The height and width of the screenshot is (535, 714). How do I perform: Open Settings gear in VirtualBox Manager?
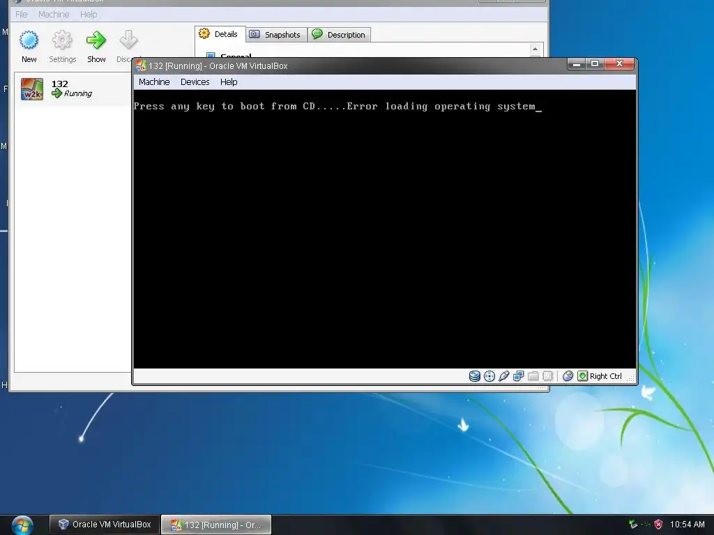62,40
